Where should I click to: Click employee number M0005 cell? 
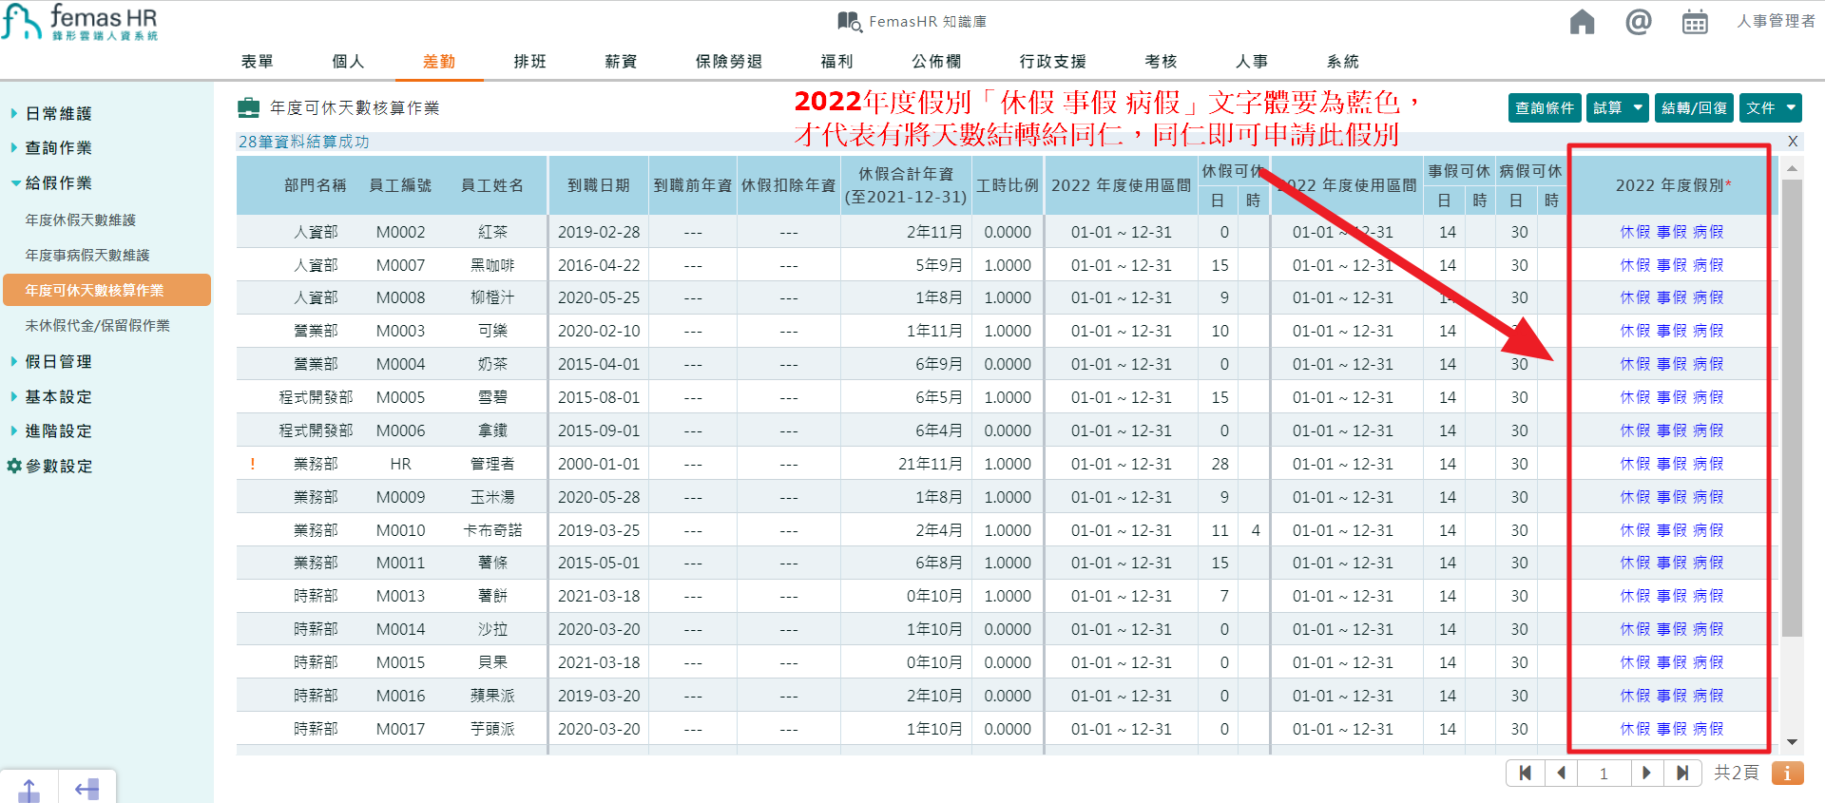click(x=400, y=397)
